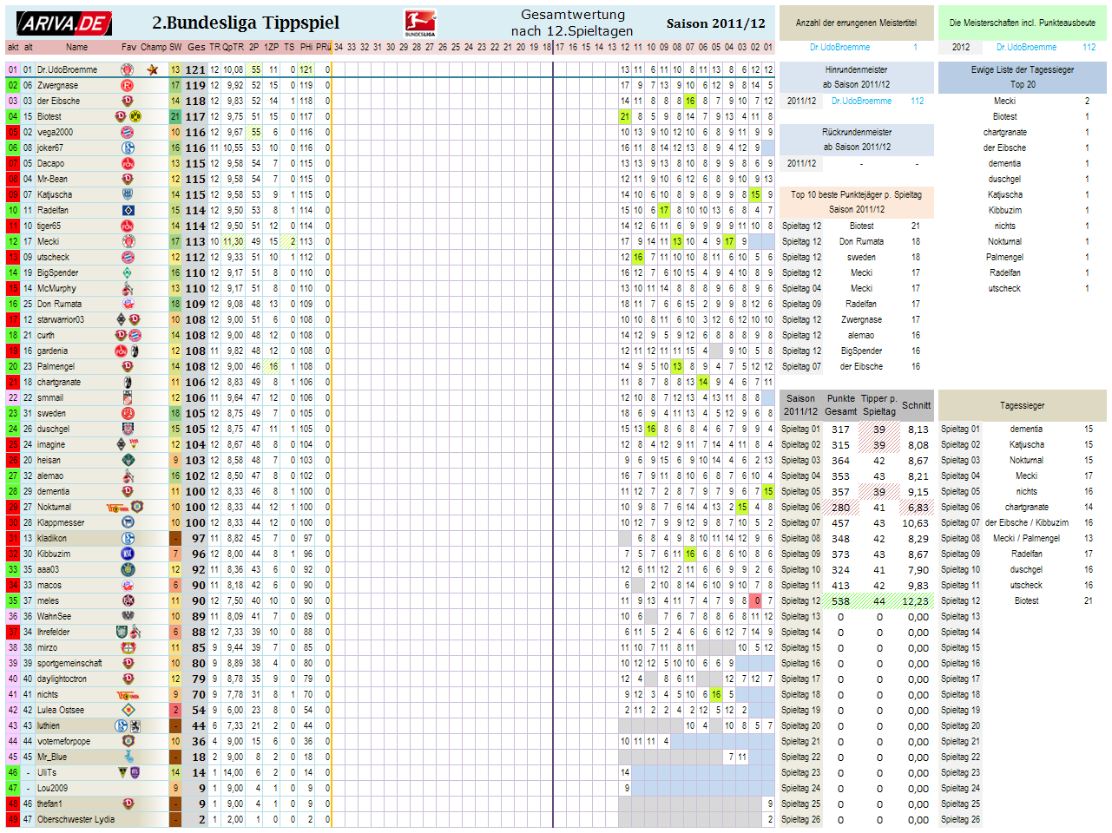
Task: Click the 'Ges' column header
Action: (x=196, y=47)
